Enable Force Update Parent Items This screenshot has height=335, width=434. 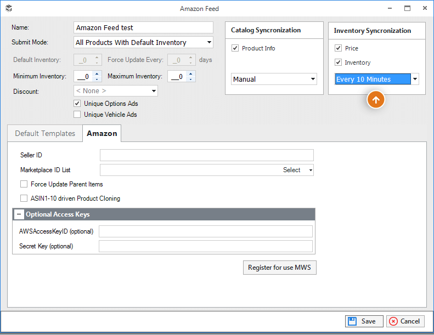pyautogui.click(x=24, y=184)
